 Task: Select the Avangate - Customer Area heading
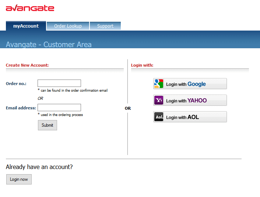pyautogui.click(x=49, y=45)
